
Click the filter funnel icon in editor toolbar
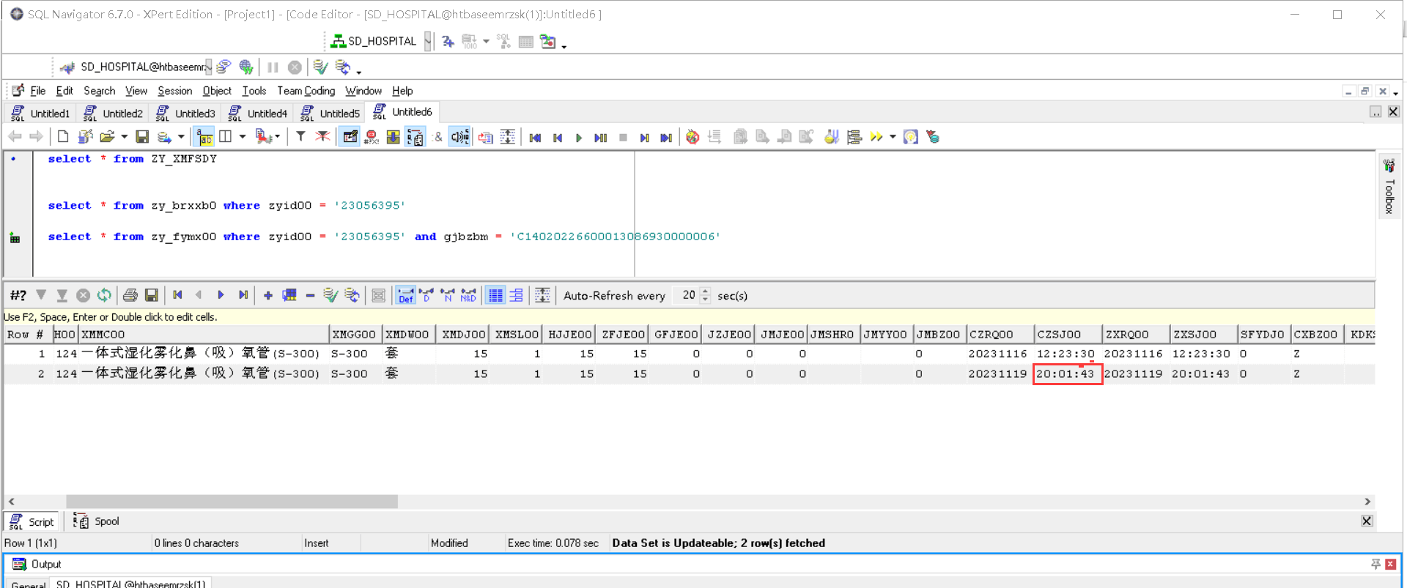click(300, 137)
